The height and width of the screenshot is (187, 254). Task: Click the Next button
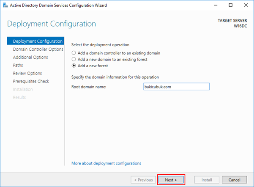[x=171, y=180]
